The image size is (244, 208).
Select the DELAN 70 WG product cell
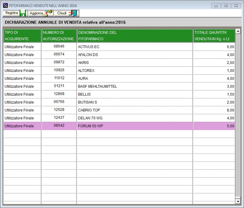135,118
